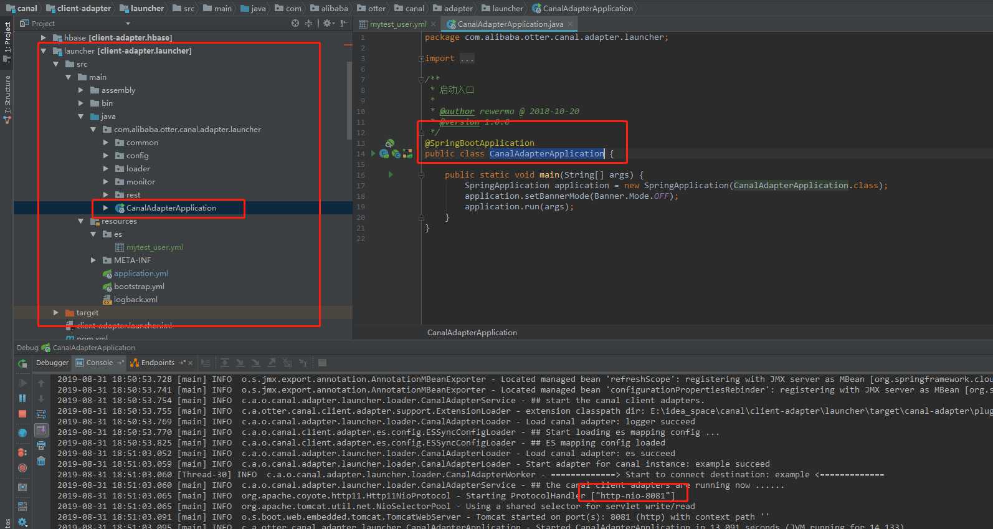
Task: Click the client-adapter breadcrumb
Action: click(x=78, y=8)
